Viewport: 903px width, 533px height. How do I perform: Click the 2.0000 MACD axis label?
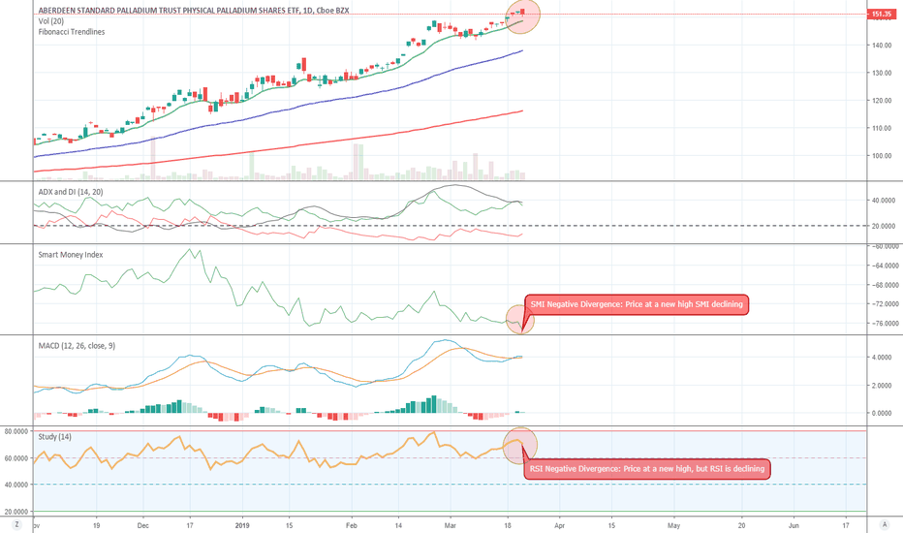(x=882, y=386)
